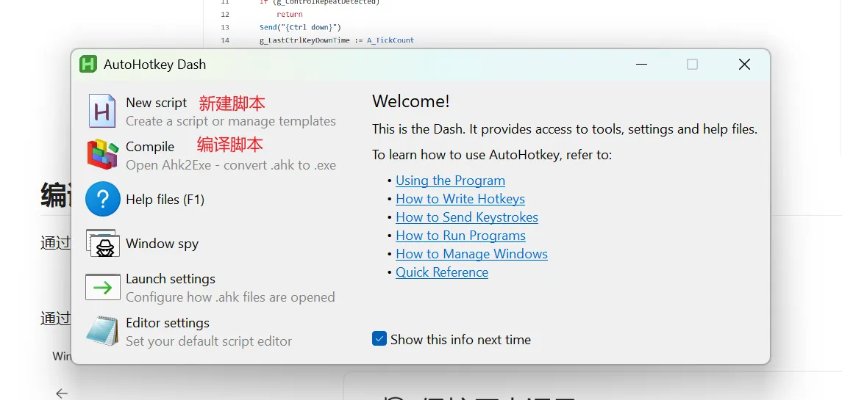Close the AutoHotkey Dash window
This screenshot has width=842, height=400.
pyautogui.click(x=744, y=65)
